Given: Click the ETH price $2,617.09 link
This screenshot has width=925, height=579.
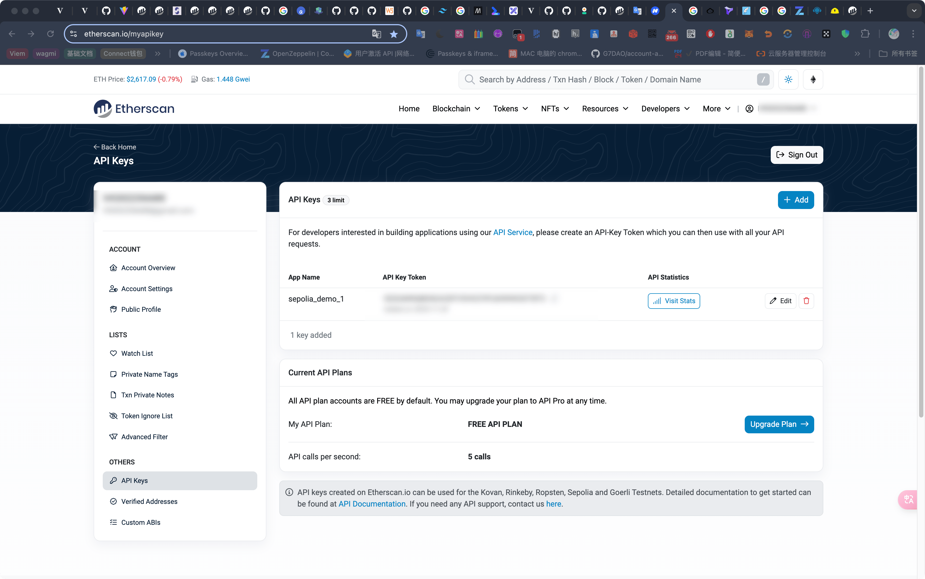Looking at the screenshot, I should (141, 79).
